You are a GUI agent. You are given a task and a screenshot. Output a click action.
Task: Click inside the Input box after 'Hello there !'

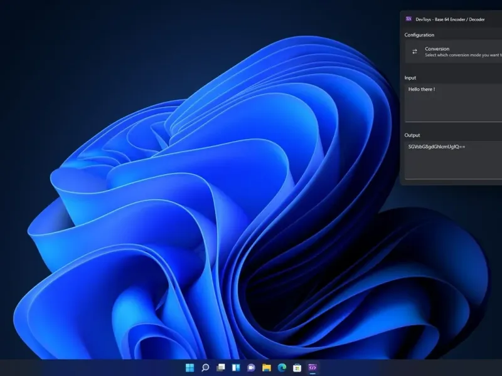click(453, 103)
